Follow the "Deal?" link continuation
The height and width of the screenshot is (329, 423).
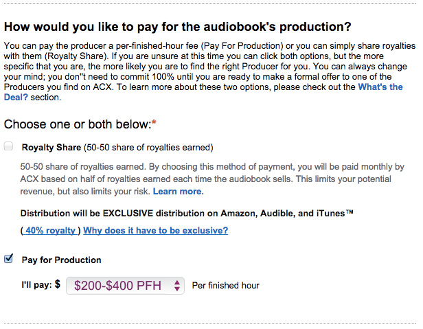click(x=16, y=97)
